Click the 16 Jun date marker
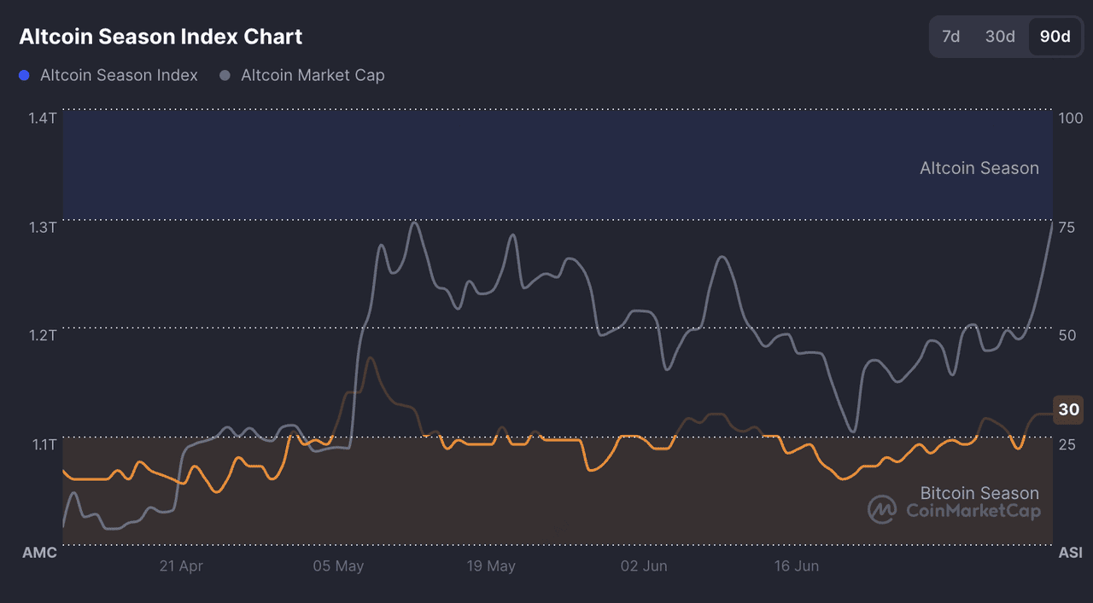This screenshot has height=603, width=1093. click(796, 565)
